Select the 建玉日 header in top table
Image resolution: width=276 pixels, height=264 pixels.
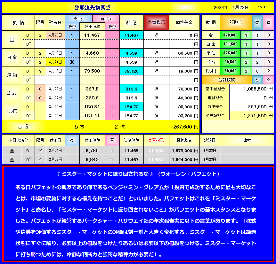[55, 22]
